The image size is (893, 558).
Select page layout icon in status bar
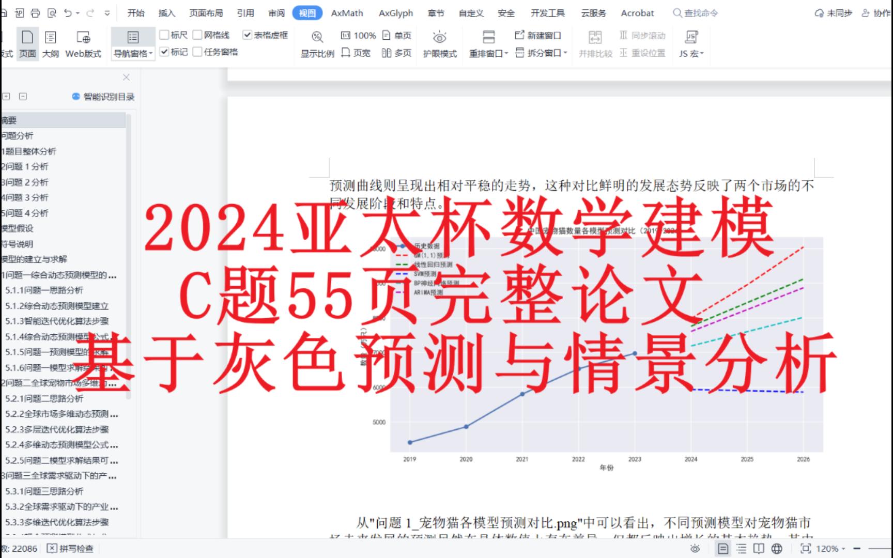[723, 548]
